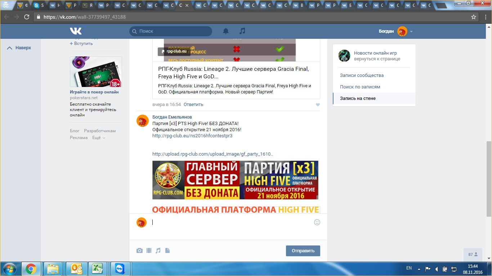Go back to the previous page
The image size is (492, 276).
click(x=6, y=17)
